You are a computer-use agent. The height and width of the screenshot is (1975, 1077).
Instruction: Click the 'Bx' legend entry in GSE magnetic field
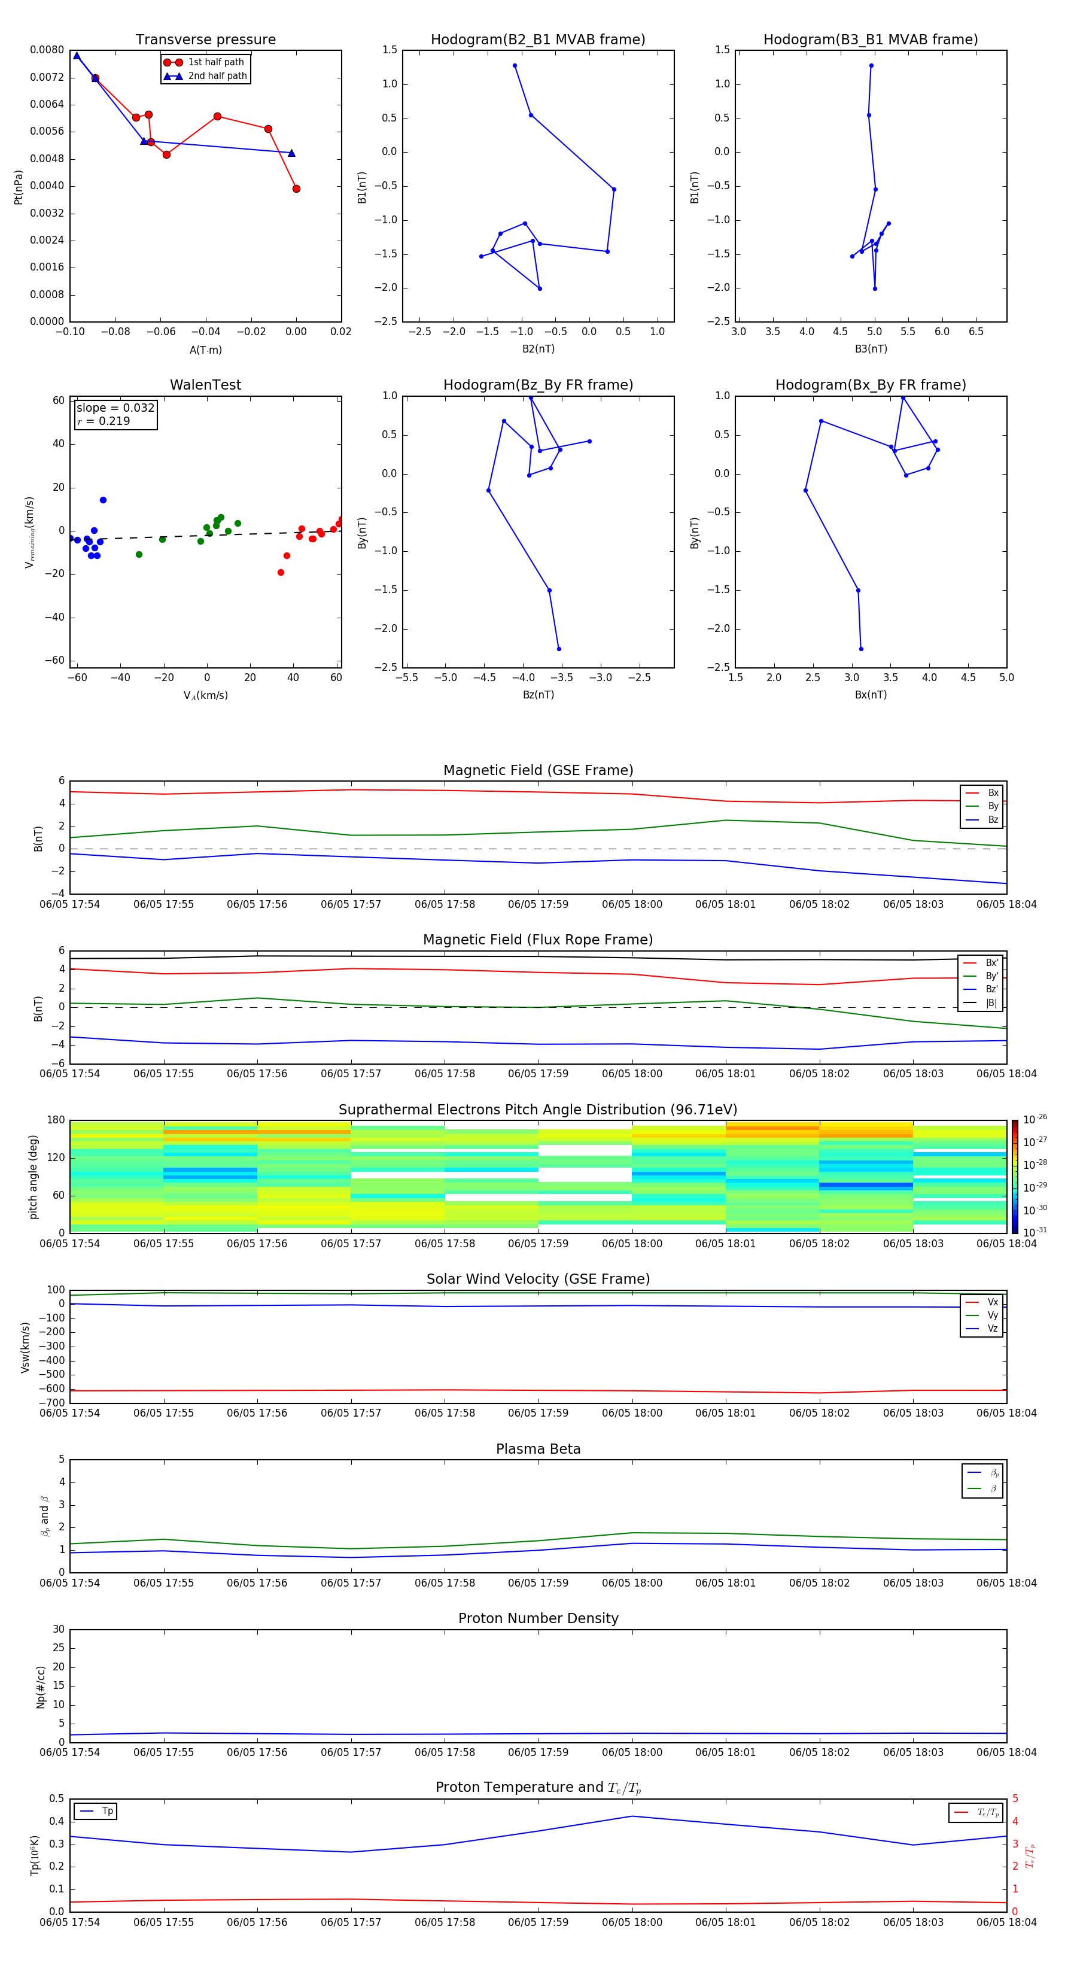(x=982, y=793)
